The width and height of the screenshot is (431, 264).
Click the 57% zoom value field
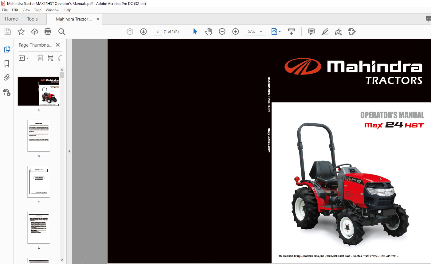[252, 32]
